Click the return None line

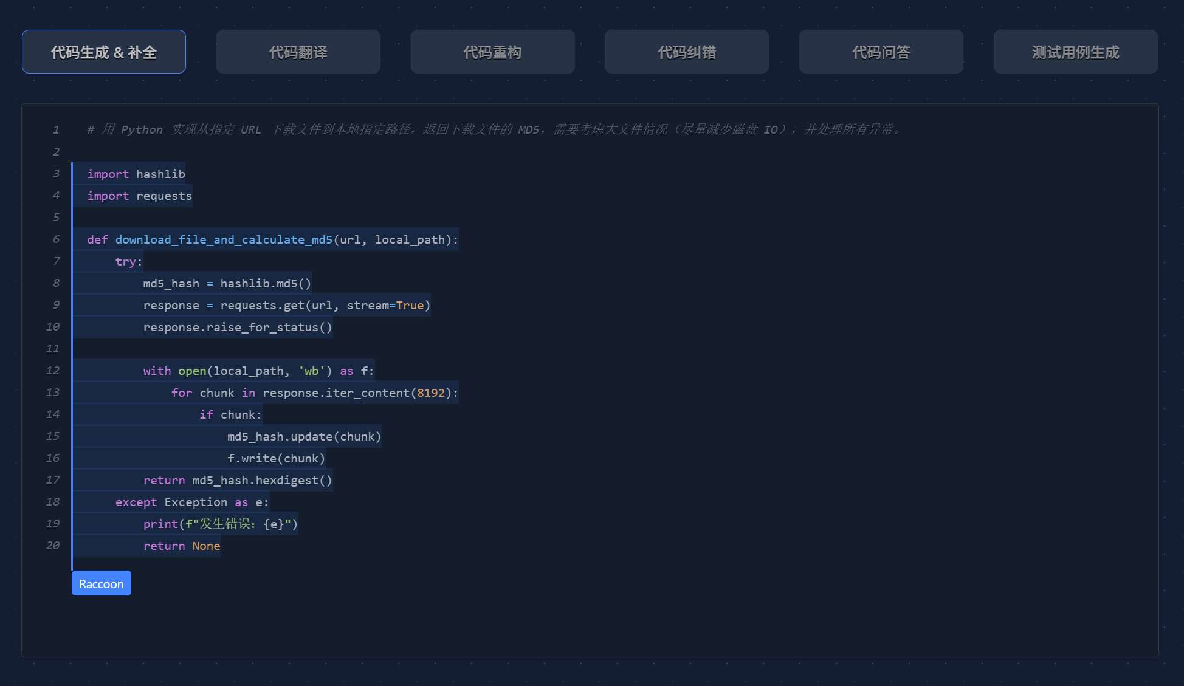pos(182,546)
